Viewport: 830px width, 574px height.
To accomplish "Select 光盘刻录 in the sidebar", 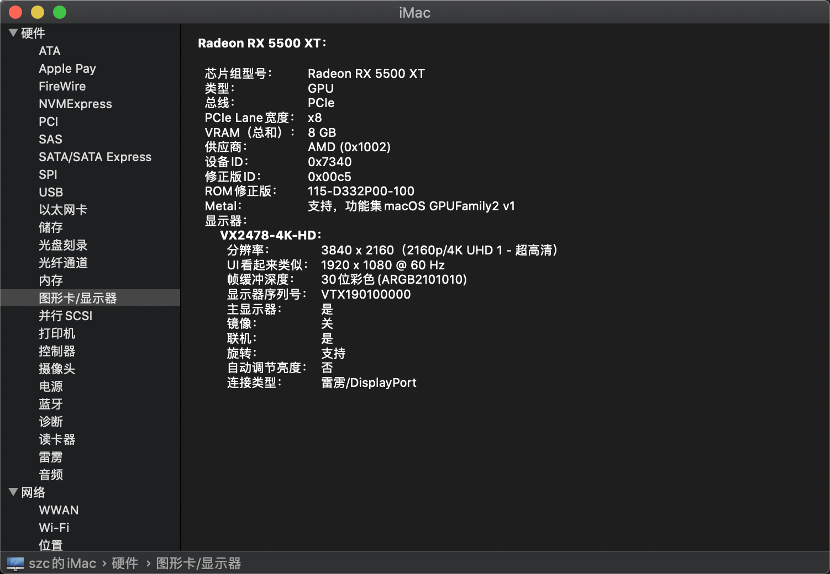I will [x=63, y=245].
